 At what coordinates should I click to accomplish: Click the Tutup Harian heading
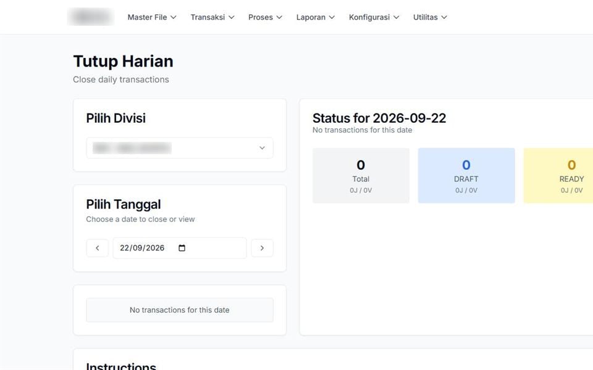pos(124,61)
